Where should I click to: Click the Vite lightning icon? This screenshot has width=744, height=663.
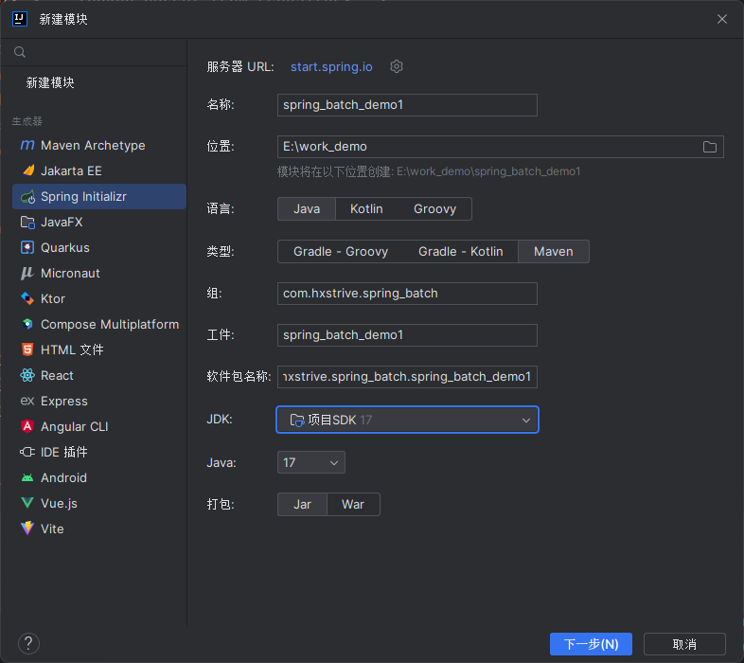point(27,529)
